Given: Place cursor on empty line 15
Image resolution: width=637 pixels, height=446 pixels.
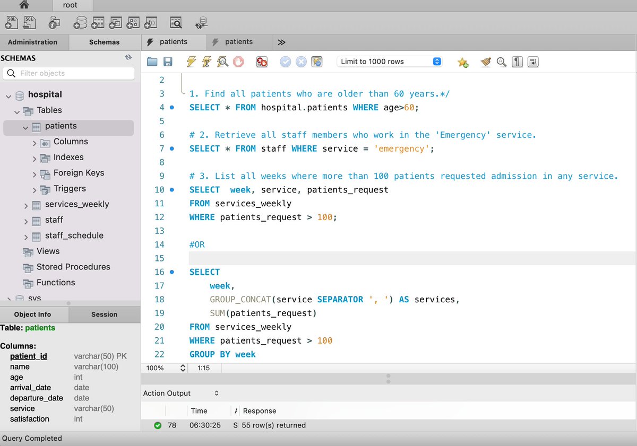Looking at the screenshot, I should (x=412, y=258).
